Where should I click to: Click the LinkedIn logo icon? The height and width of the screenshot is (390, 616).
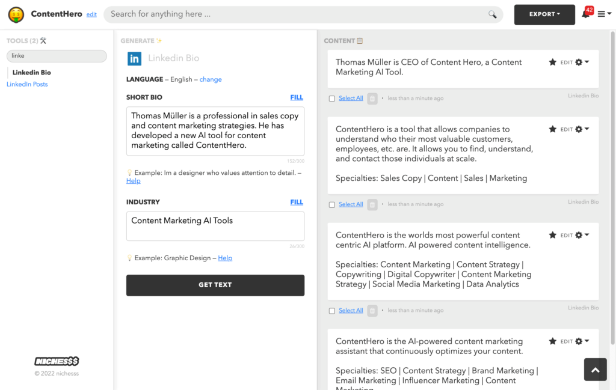point(134,58)
